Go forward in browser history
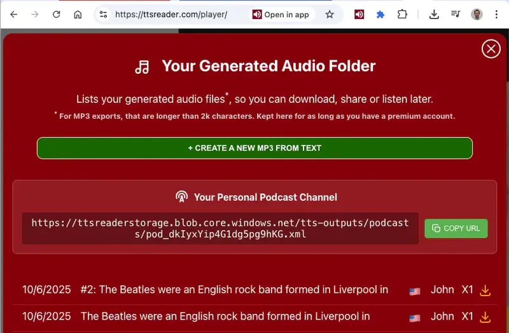Screen dimensions: 509x333 coord(35,14)
